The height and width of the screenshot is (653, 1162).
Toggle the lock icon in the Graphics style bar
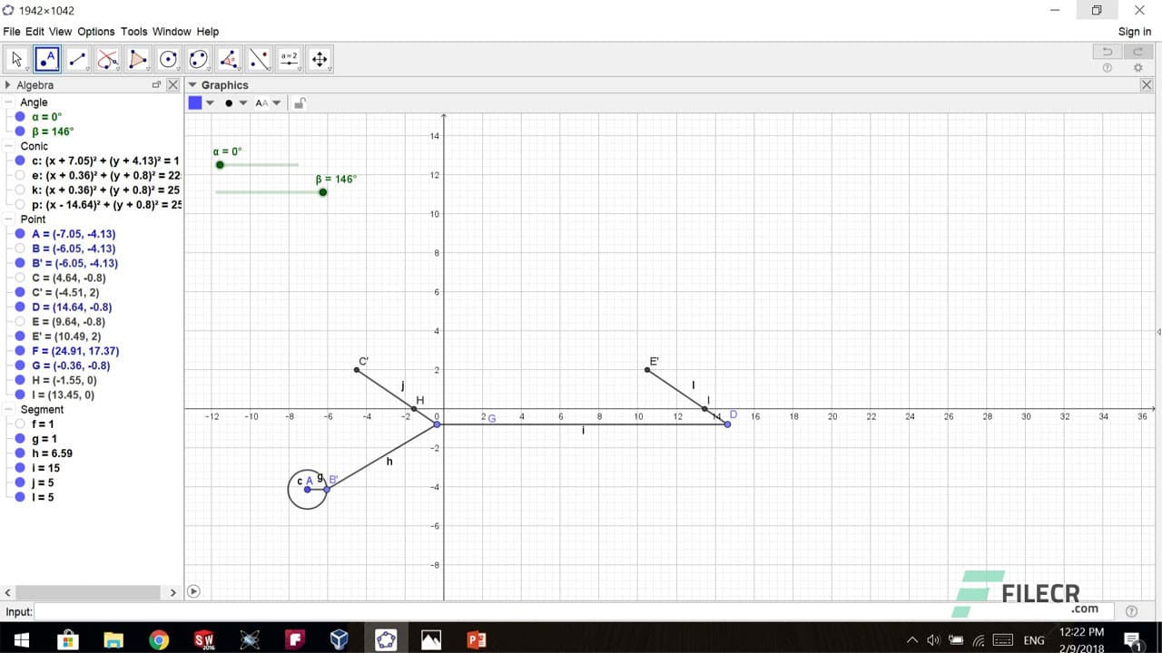[x=300, y=102]
